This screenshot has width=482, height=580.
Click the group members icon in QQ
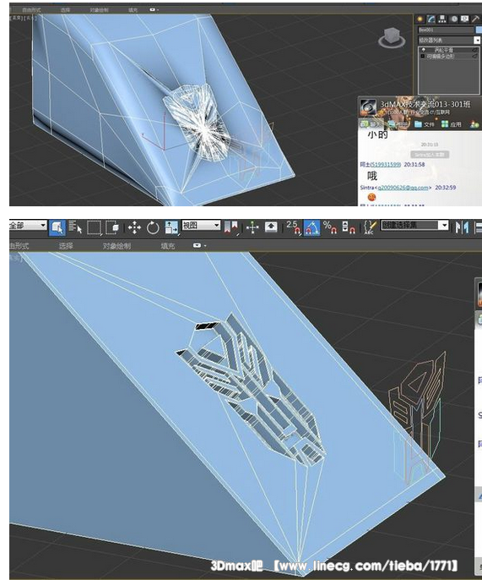pos(475,124)
